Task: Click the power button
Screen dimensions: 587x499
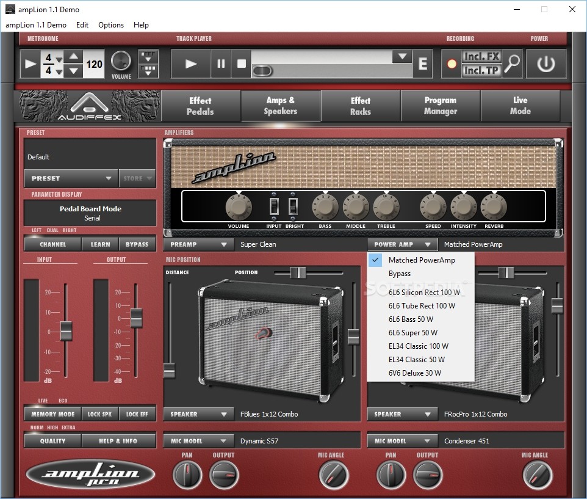Action: click(x=546, y=64)
